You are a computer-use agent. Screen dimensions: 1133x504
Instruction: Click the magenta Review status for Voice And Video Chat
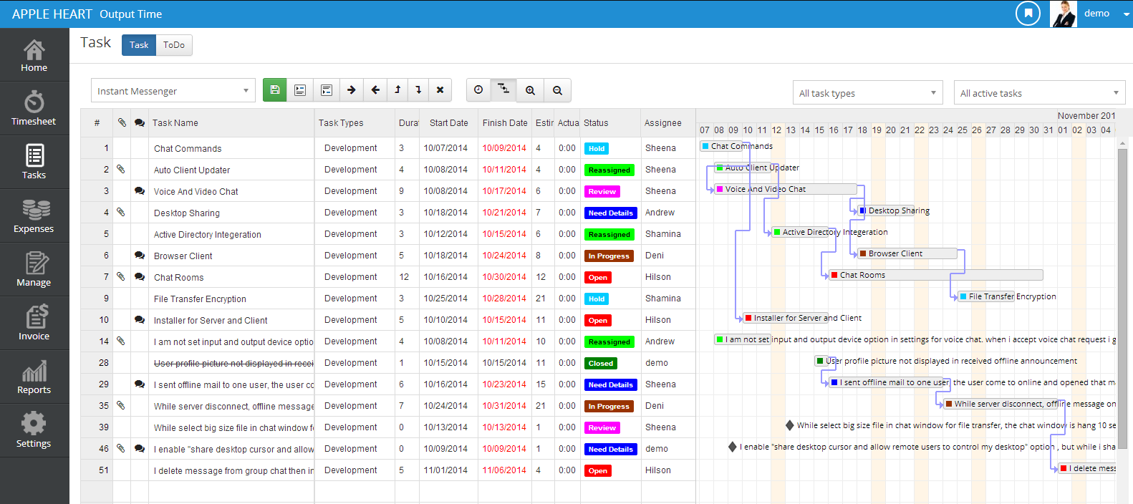(x=602, y=191)
